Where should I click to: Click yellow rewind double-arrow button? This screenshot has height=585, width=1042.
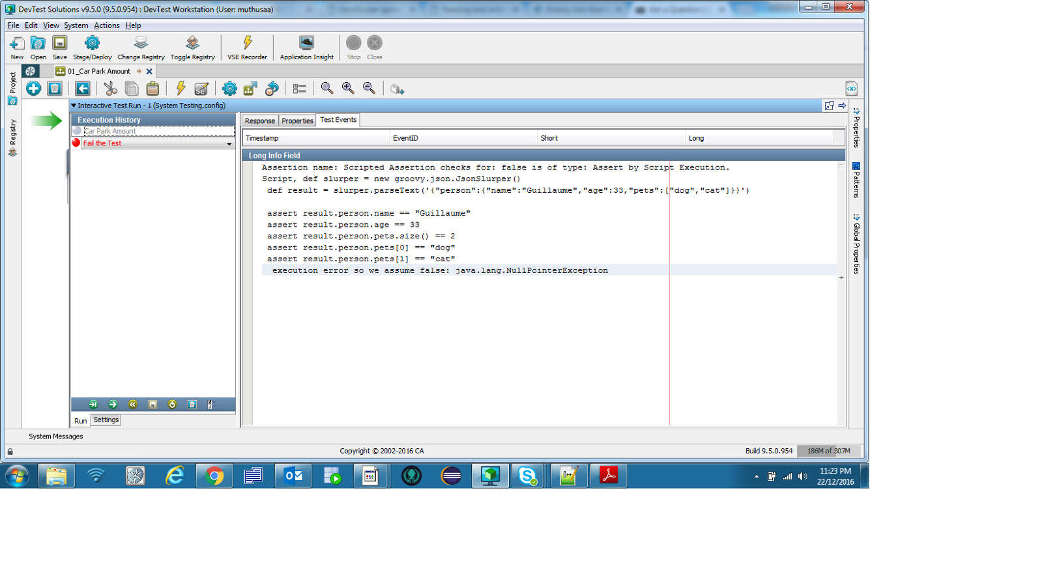[x=132, y=405]
